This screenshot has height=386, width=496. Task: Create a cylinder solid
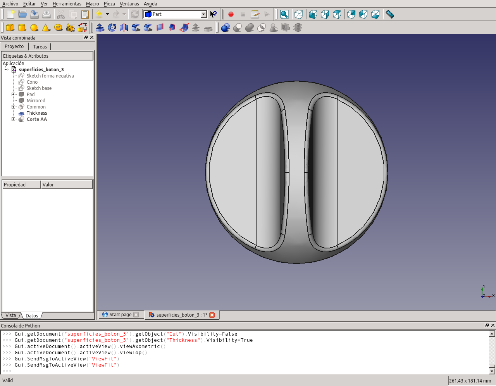(x=22, y=28)
